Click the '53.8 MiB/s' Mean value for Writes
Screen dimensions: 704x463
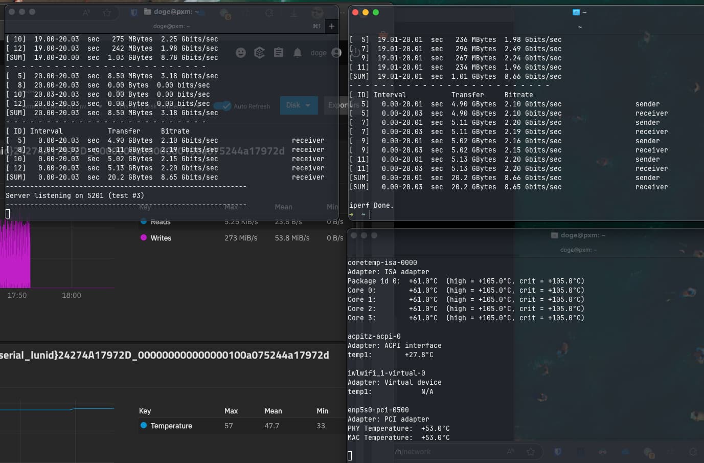point(292,238)
